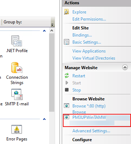Click the Browse *:80 globe icon

pyautogui.click(x=66, y=106)
